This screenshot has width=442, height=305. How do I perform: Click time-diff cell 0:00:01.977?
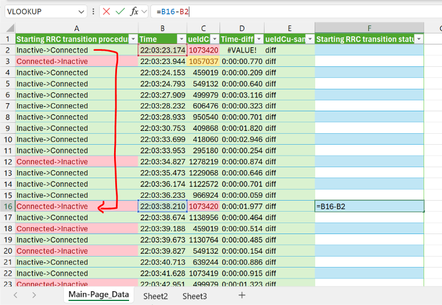tap(242, 206)
